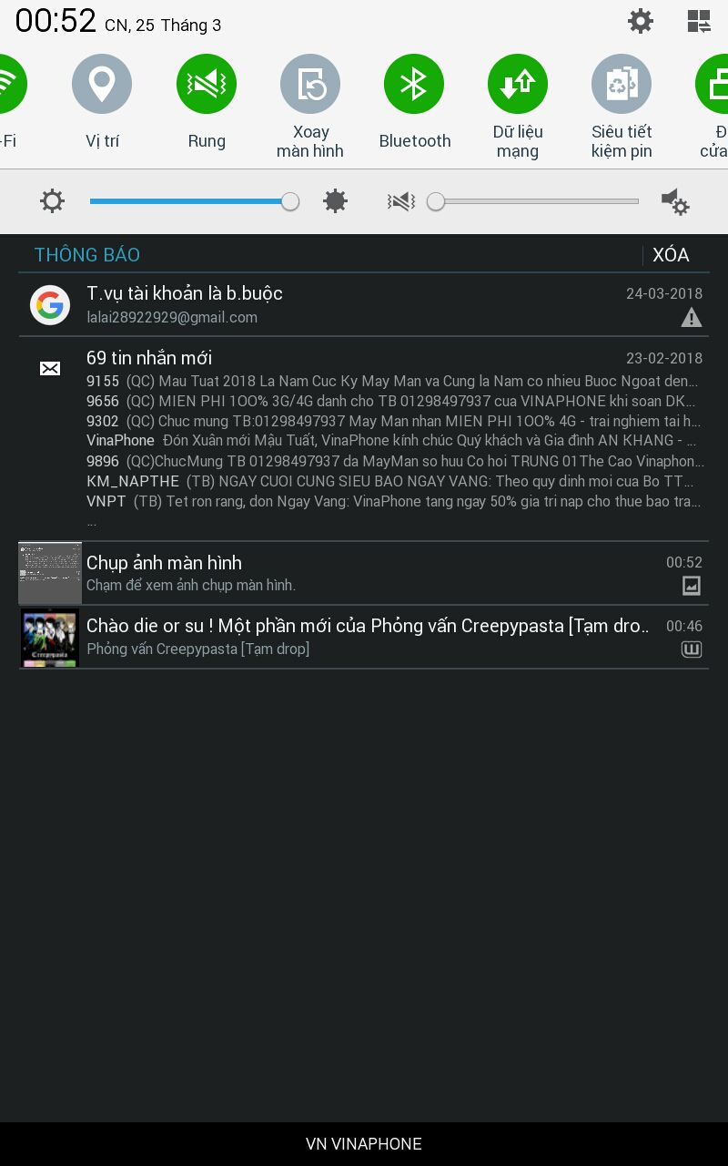Tap the screenshot notification thumbnail

point(50,573)
